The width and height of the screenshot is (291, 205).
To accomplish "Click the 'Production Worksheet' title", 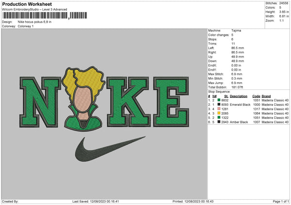I will click(x=27, y=4).
